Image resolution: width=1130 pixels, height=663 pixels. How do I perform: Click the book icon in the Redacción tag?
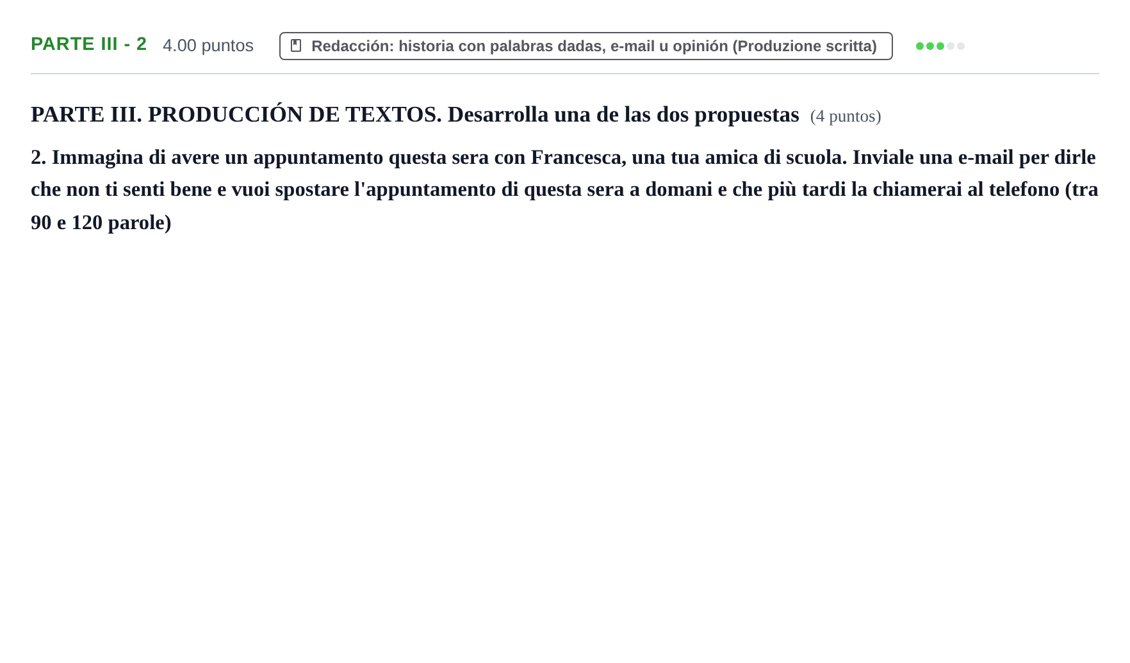(x=296, y=45)
